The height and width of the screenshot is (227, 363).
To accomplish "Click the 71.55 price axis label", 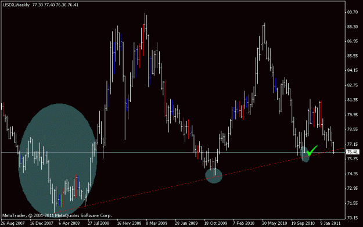I will pyautogui.click(x=353, y=203).
